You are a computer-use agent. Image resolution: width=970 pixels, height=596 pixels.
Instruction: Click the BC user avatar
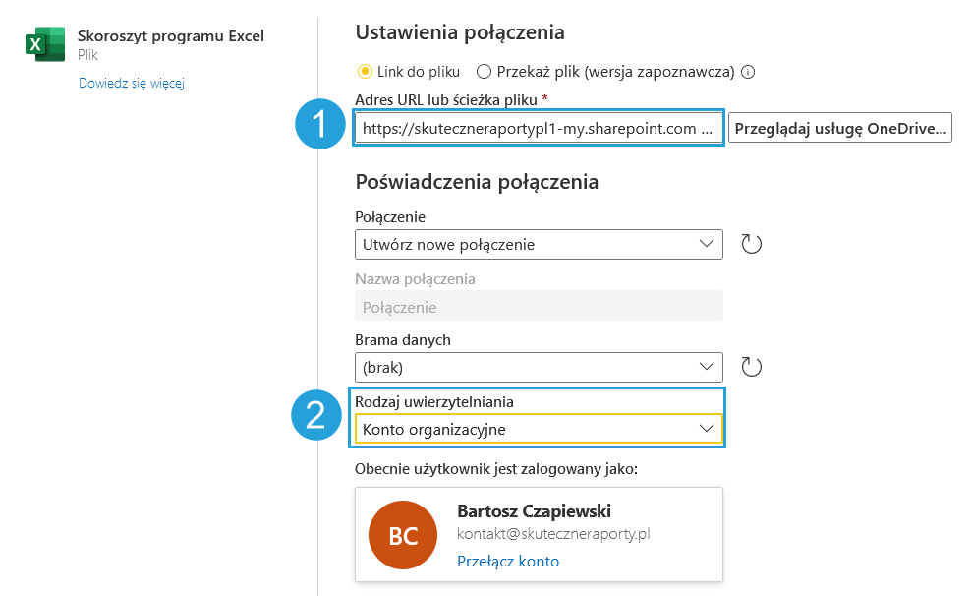tap(403, 536)
